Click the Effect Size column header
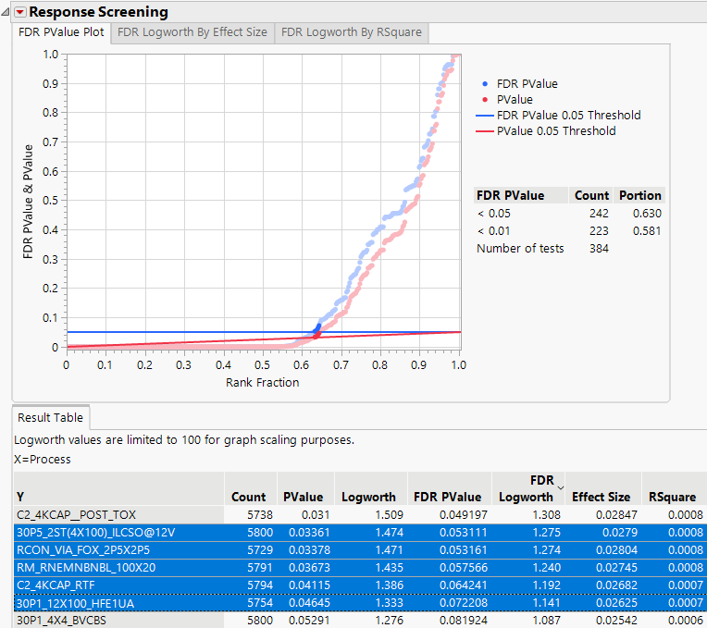The width and height of the screenshot is (707, 628). point(601,497)
